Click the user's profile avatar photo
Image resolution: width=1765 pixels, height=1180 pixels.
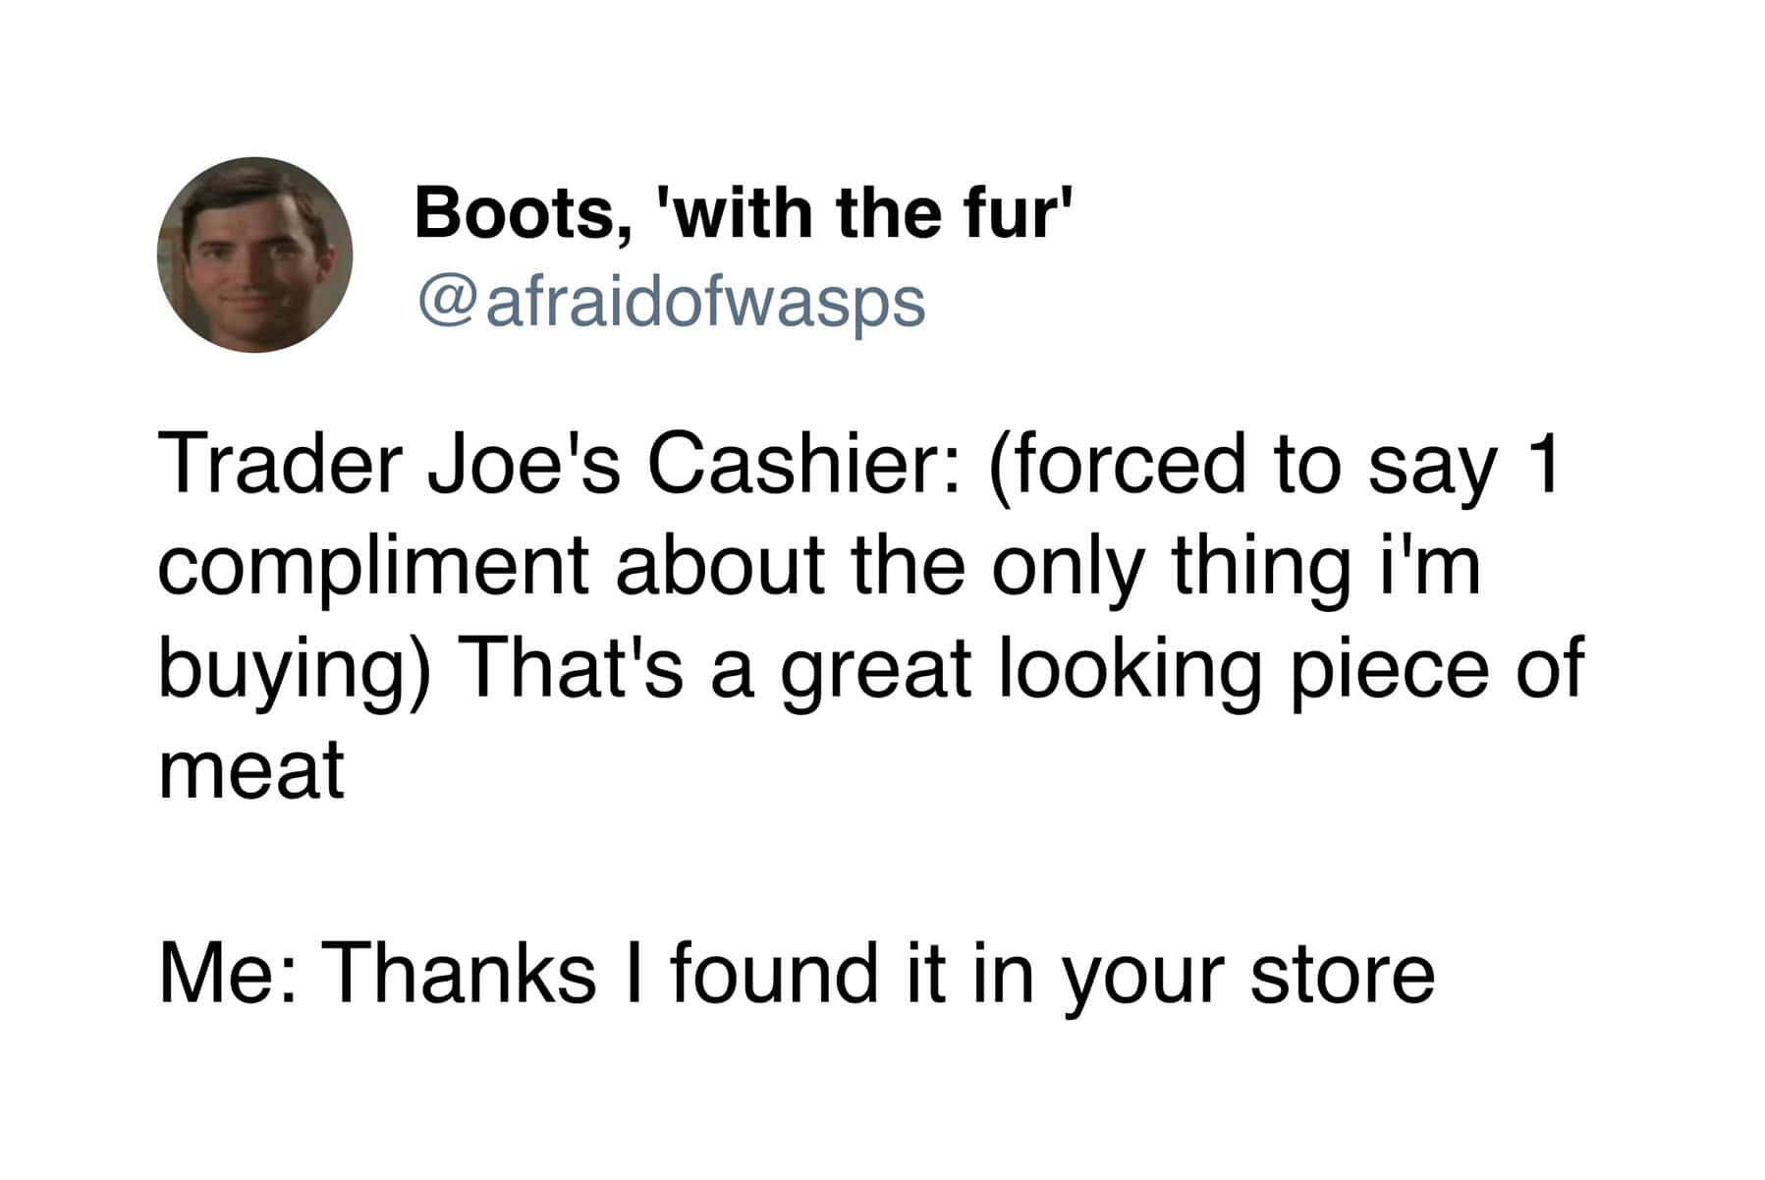pyautogui.click(x=254, y=254)
